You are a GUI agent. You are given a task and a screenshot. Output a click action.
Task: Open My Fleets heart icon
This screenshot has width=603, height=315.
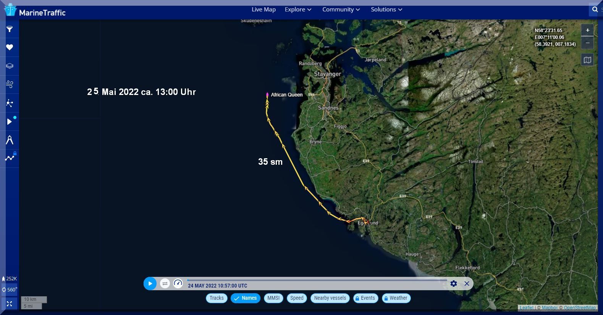[10, 47]
